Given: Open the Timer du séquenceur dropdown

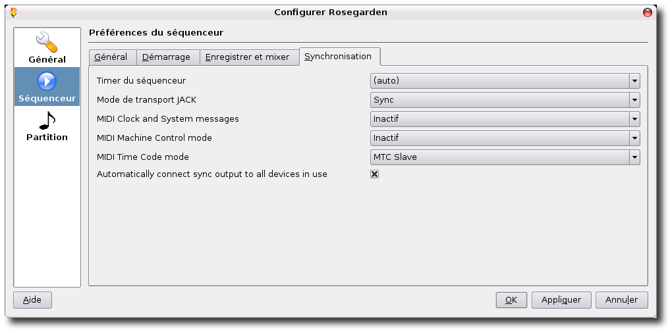Looking at the screenshot, I should click(505, 80).
